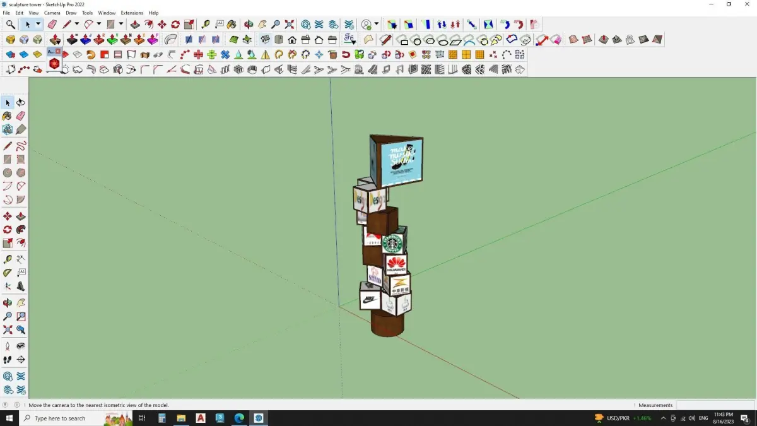Open the Help menu
The width and height of the screenshot is (757, 426).
click(153, 13)
